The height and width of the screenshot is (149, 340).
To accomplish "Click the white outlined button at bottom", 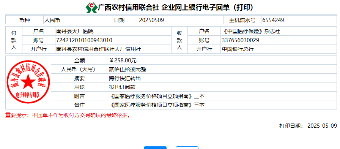I will [x=187, y=148].
